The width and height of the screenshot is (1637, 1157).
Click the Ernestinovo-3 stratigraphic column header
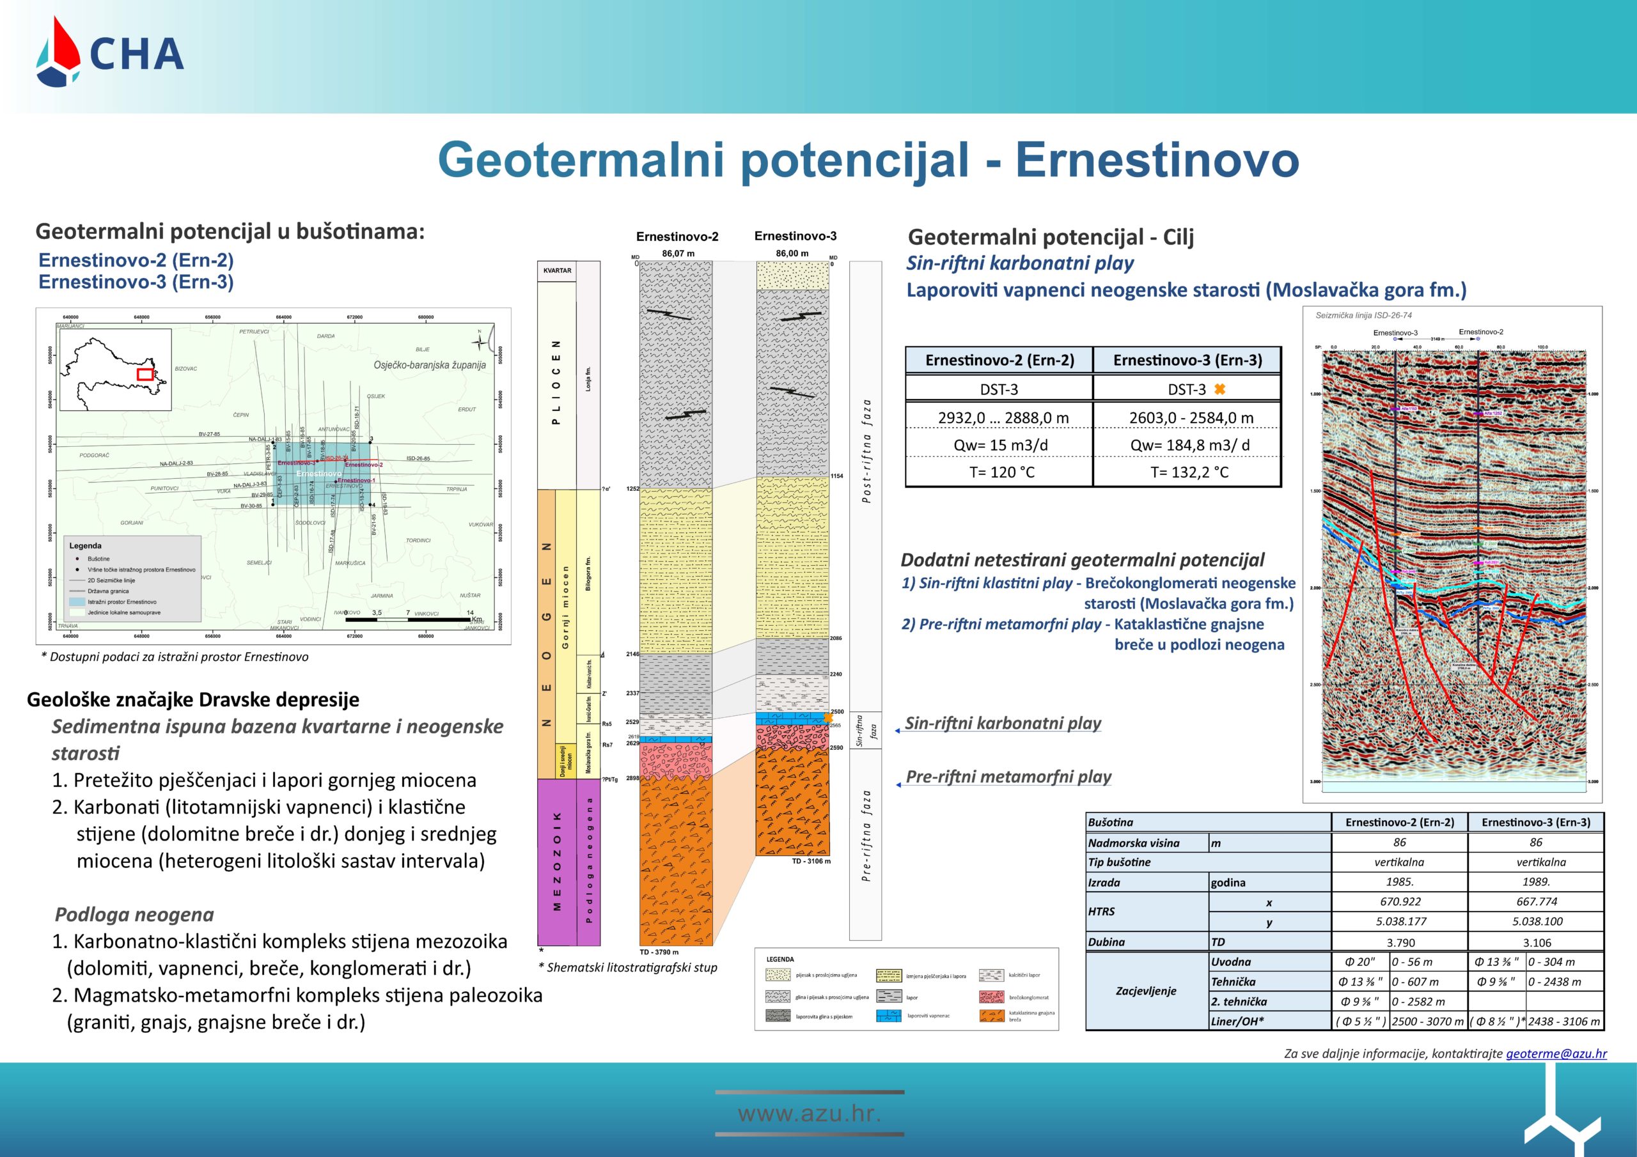pyautogui.click(x=795, y=236)
